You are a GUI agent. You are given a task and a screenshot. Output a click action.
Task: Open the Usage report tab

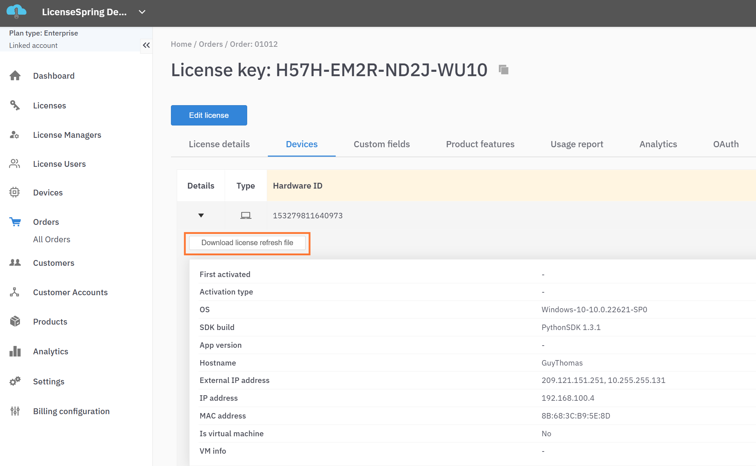(577, 144)
